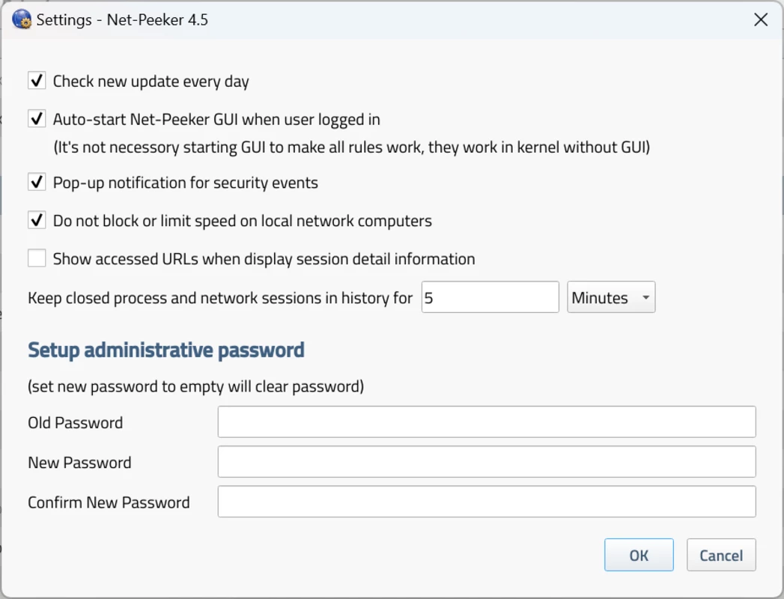Click the 'Settings - Net-Peeker 4.5' title bar text
Image resolution: width=784 pixels, height=599 pixels.
[122, 20]
